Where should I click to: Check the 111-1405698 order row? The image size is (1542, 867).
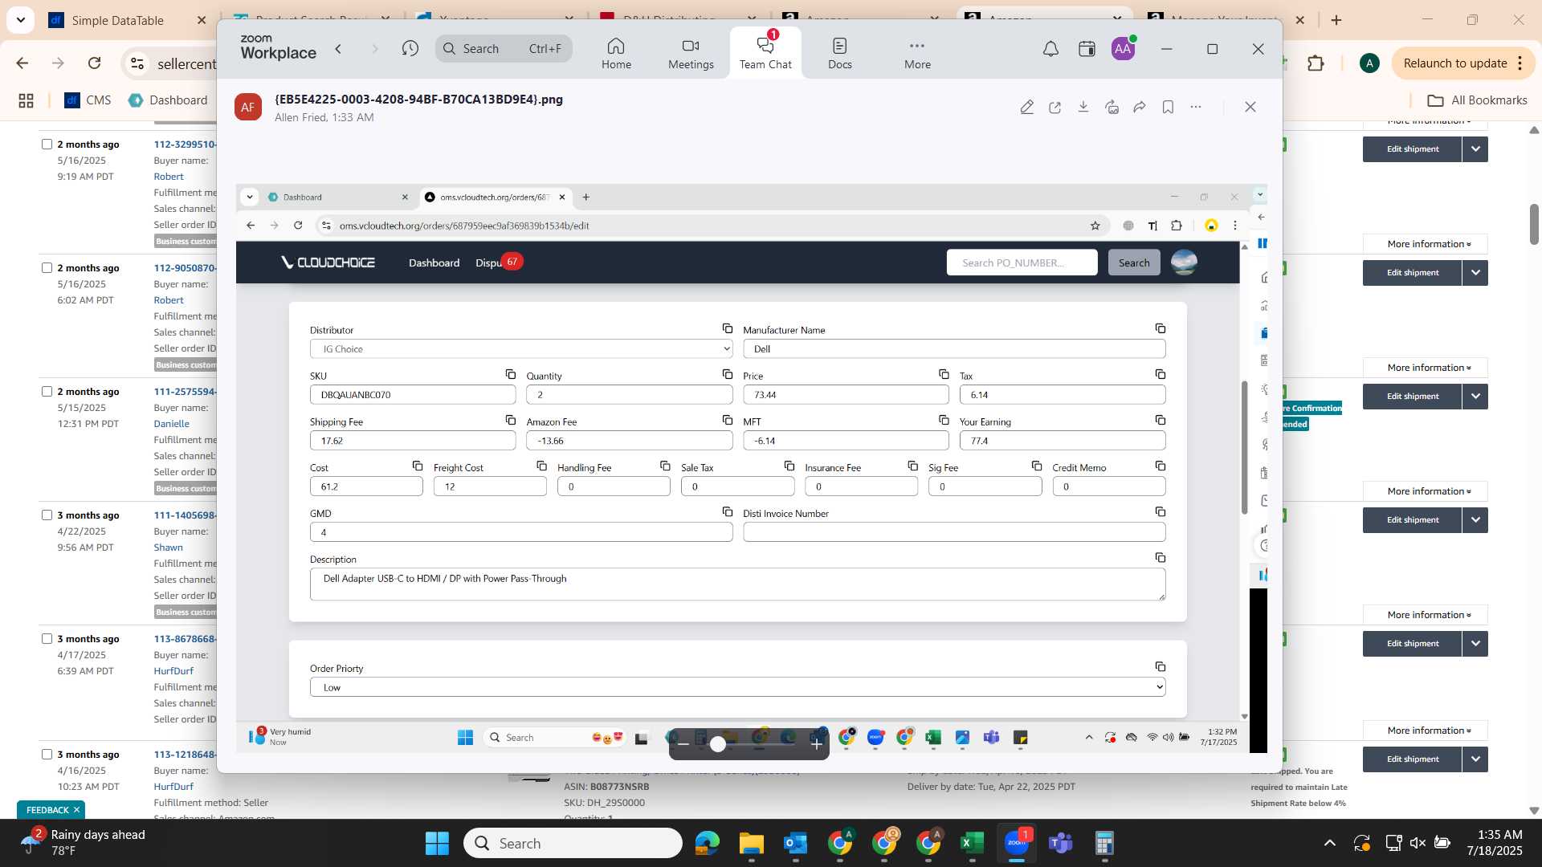click(x=47, y=515)
